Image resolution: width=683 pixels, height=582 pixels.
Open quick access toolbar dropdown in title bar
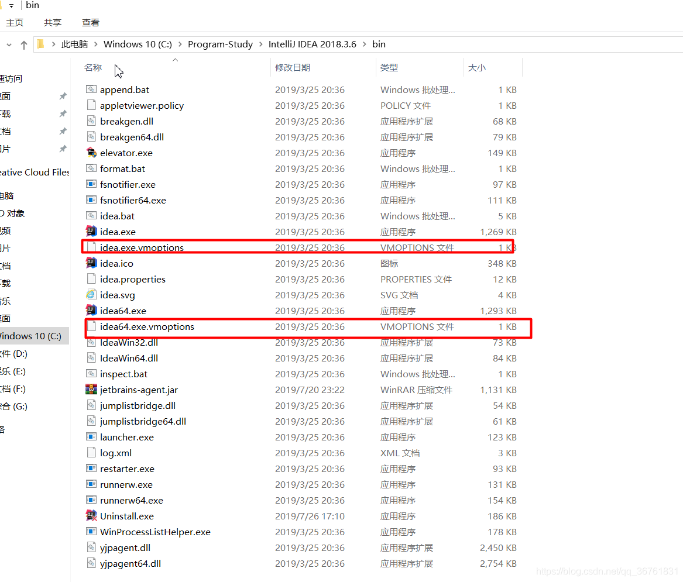11,6
